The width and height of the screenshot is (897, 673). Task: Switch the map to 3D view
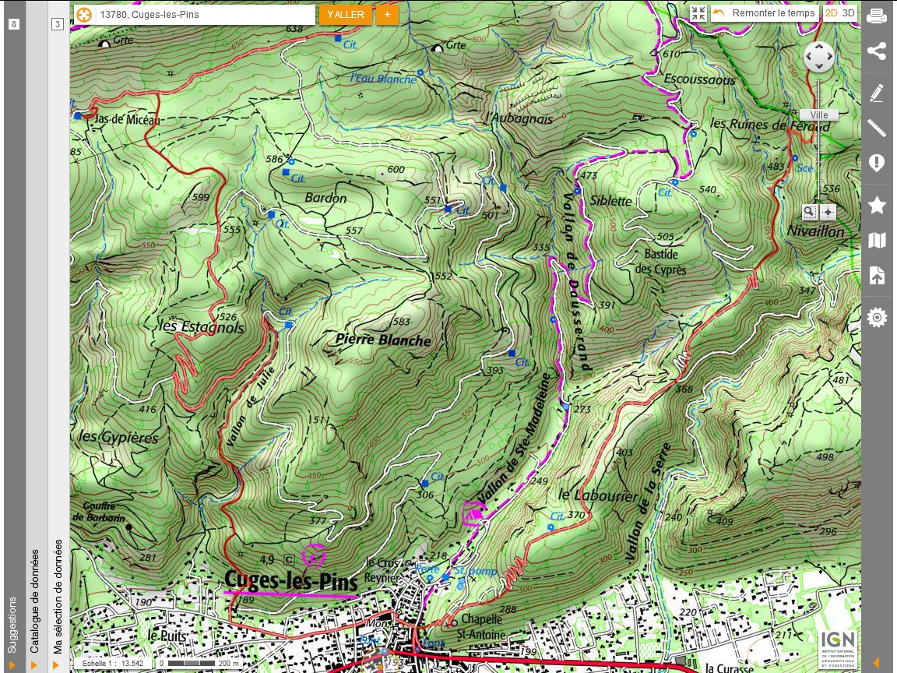849,13
